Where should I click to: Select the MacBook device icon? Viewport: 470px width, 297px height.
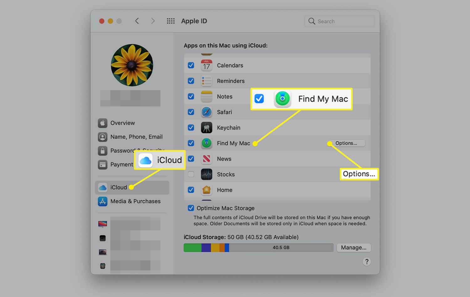click(102, 252)
